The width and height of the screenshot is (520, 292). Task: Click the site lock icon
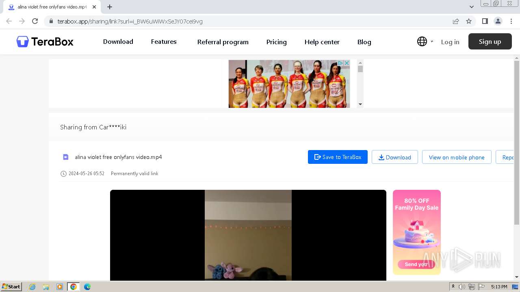pyautogui.click(x=51, y=21)
